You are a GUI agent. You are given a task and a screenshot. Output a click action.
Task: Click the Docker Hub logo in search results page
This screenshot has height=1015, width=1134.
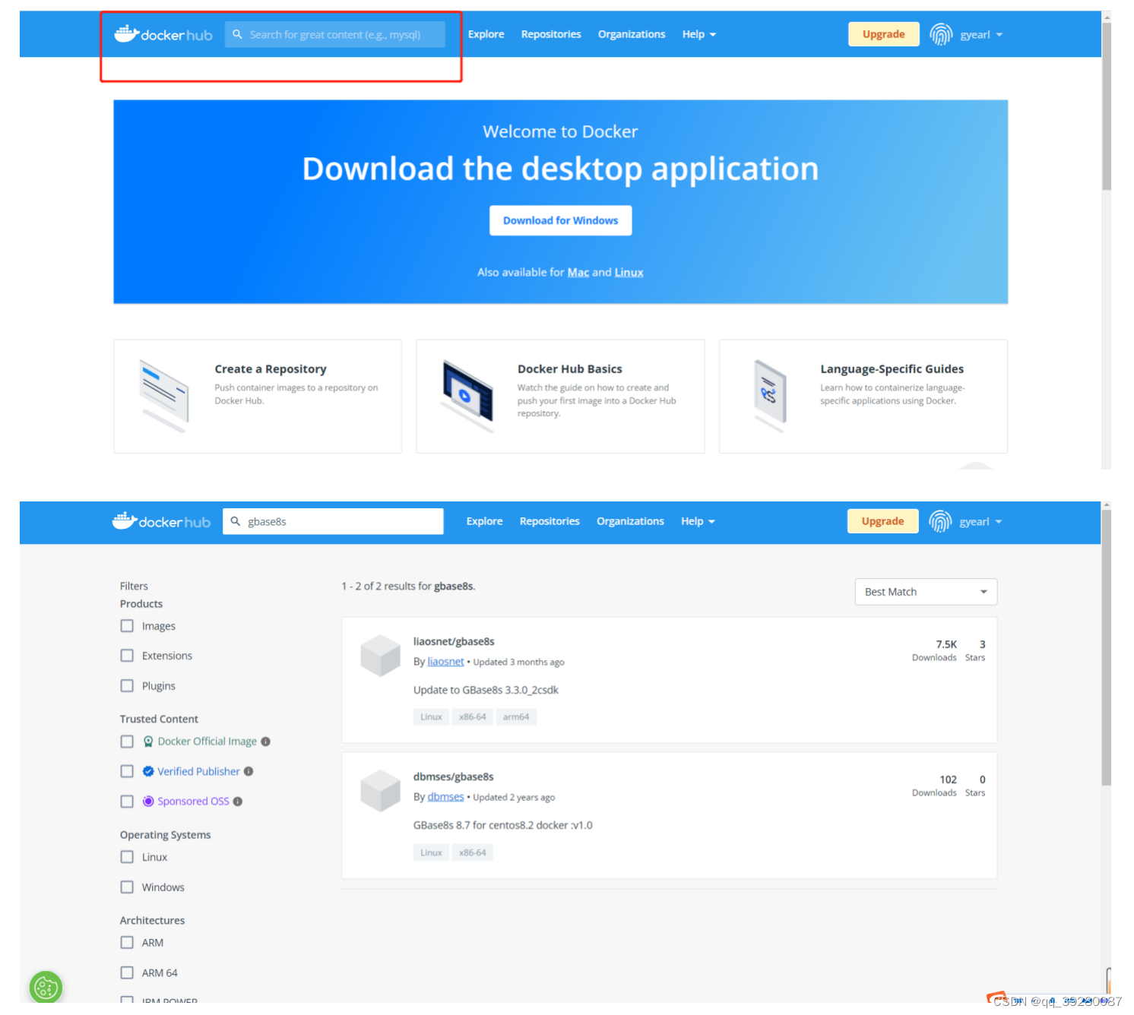coord(161,521)
